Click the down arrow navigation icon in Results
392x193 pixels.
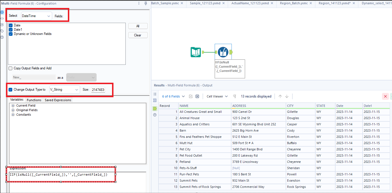[287, 96]
